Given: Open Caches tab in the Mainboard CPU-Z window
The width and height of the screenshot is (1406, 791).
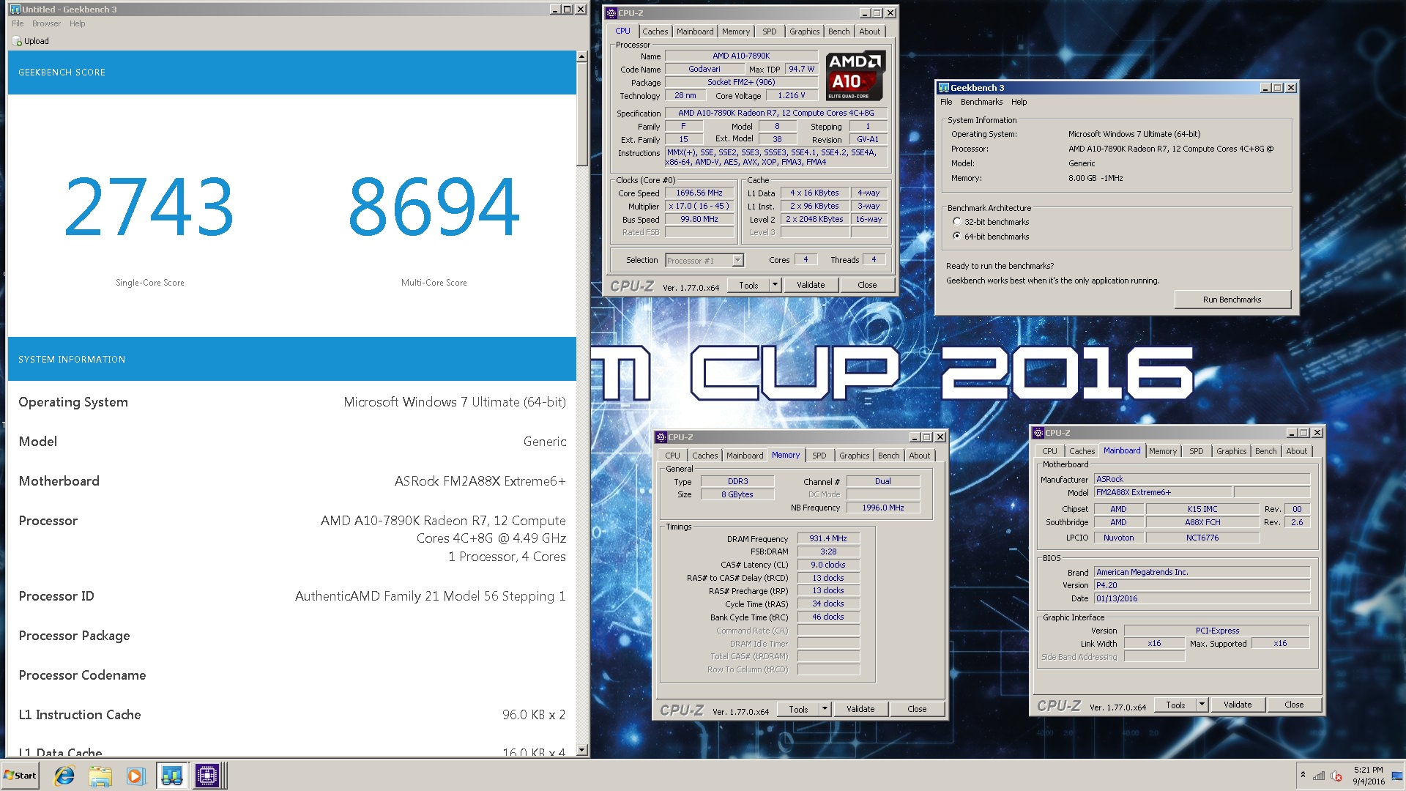Looking at the screenshot, I should 1082,451.
